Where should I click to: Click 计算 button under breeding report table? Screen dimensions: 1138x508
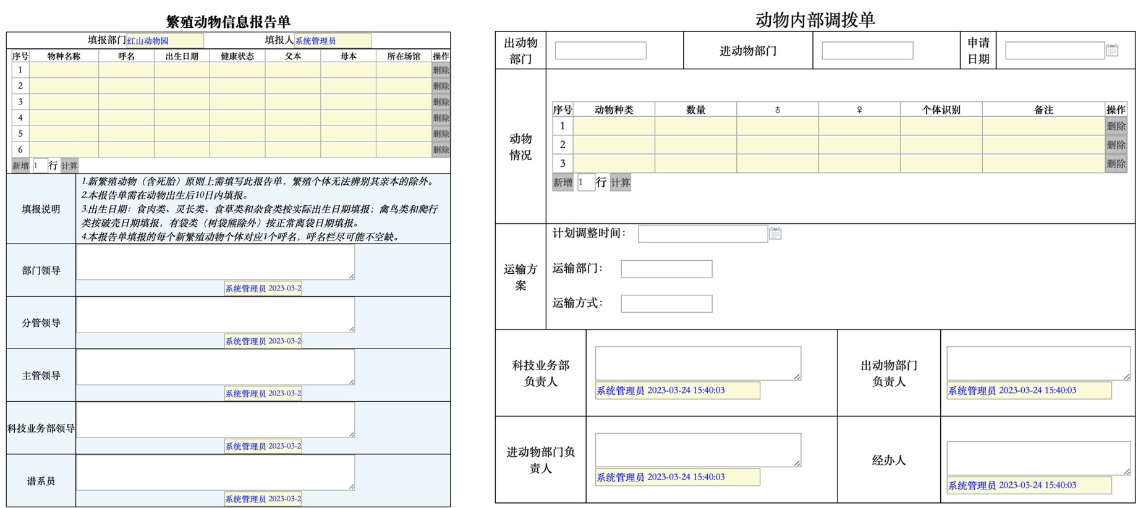coord(69,166)
